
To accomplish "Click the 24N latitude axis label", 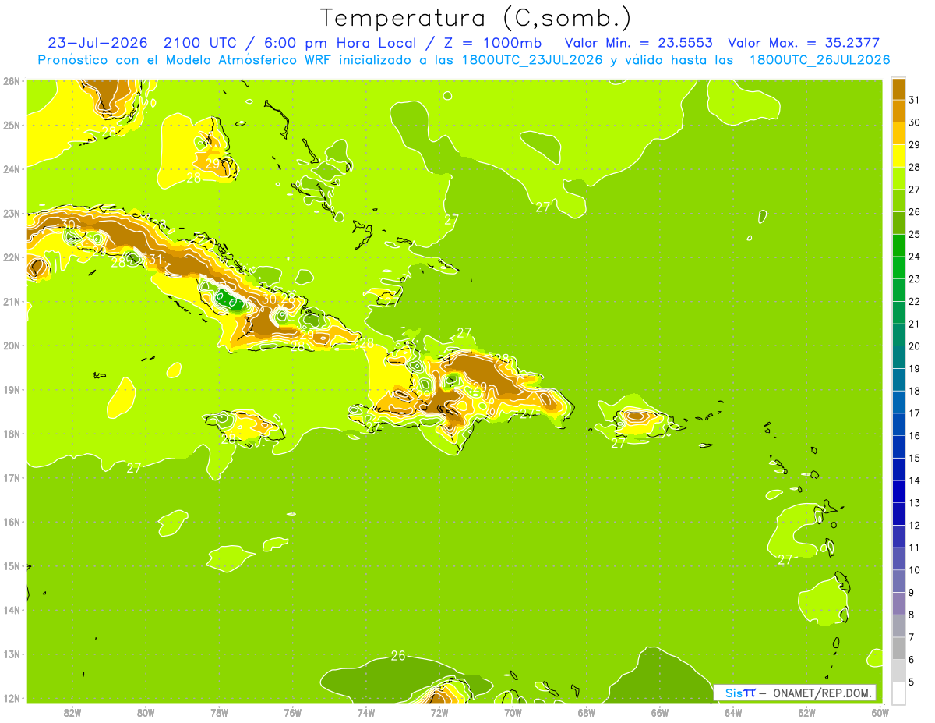I will pos(12,169).
